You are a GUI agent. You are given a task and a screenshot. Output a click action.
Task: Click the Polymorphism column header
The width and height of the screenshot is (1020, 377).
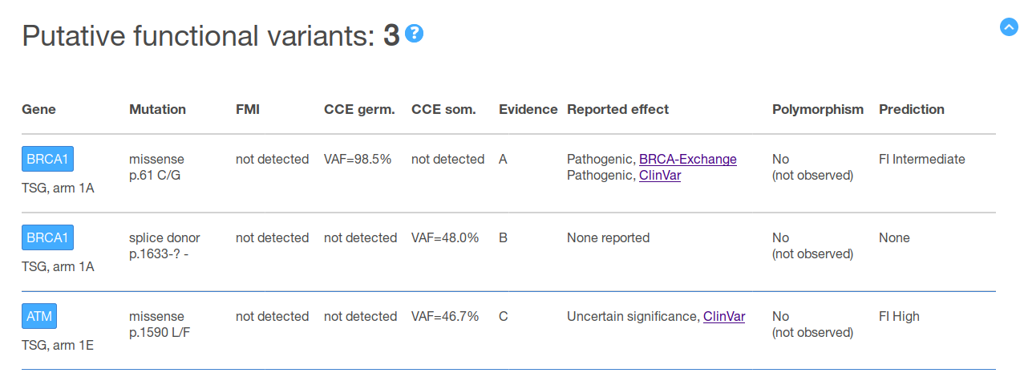(817, 110)
